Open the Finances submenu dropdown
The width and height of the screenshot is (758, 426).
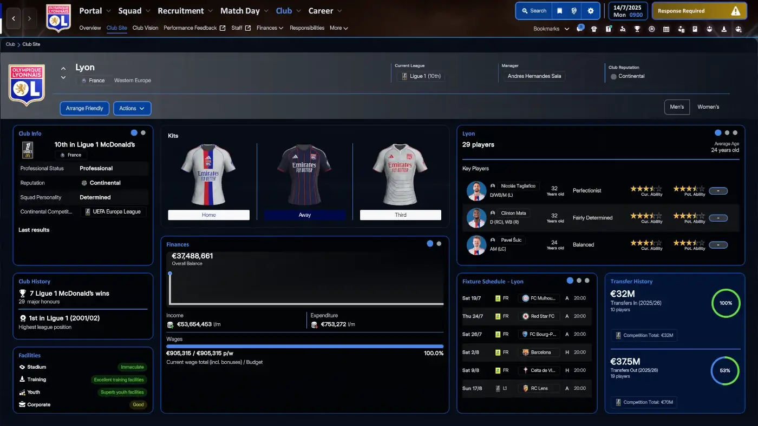pyautogui.click(x=270, y=28)
